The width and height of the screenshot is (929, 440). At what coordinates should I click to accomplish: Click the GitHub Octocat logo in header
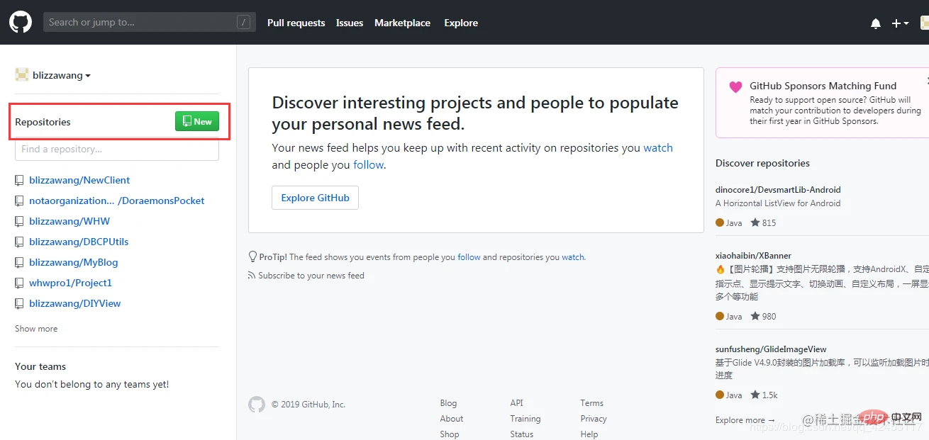(21, 23)
